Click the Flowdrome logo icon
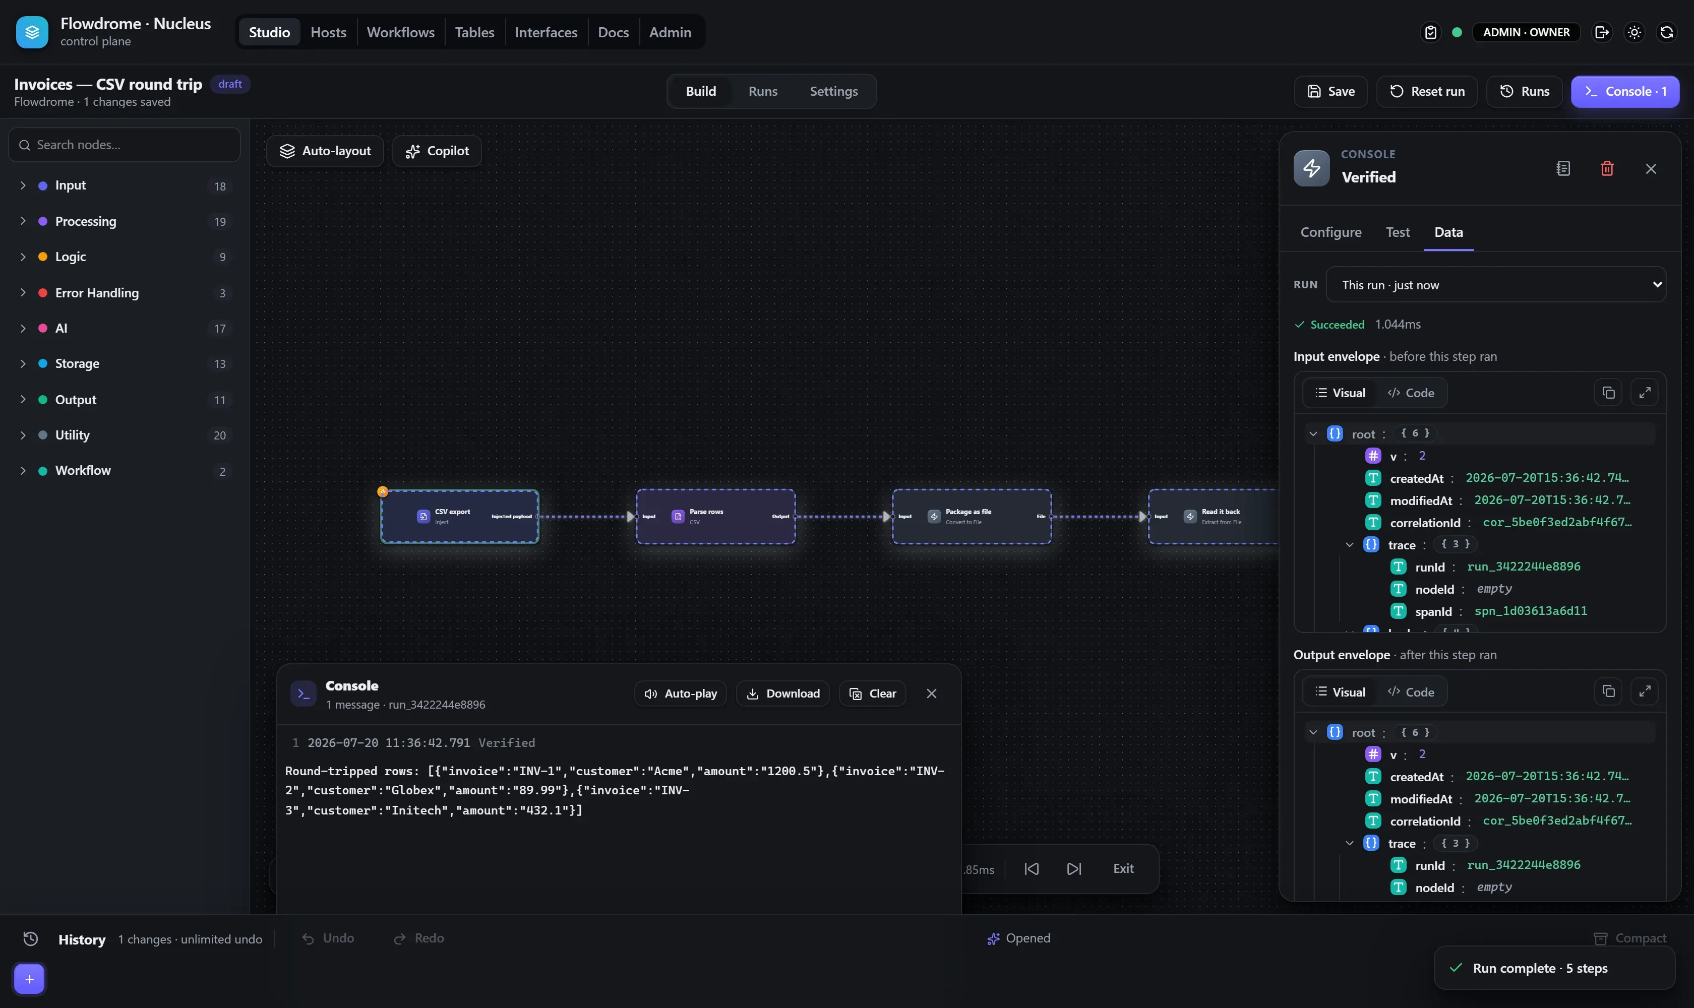1694x1008 pixels. [32, 32]
